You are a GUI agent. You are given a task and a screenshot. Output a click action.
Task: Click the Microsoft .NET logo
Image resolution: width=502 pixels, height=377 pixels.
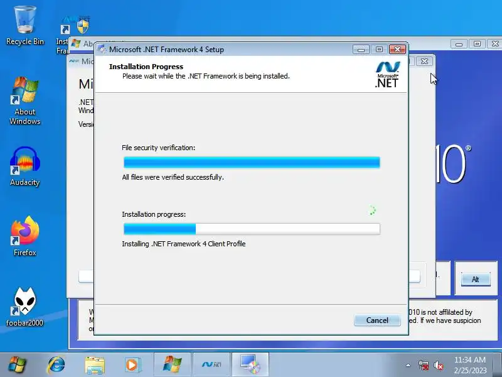tap(387, 74)
